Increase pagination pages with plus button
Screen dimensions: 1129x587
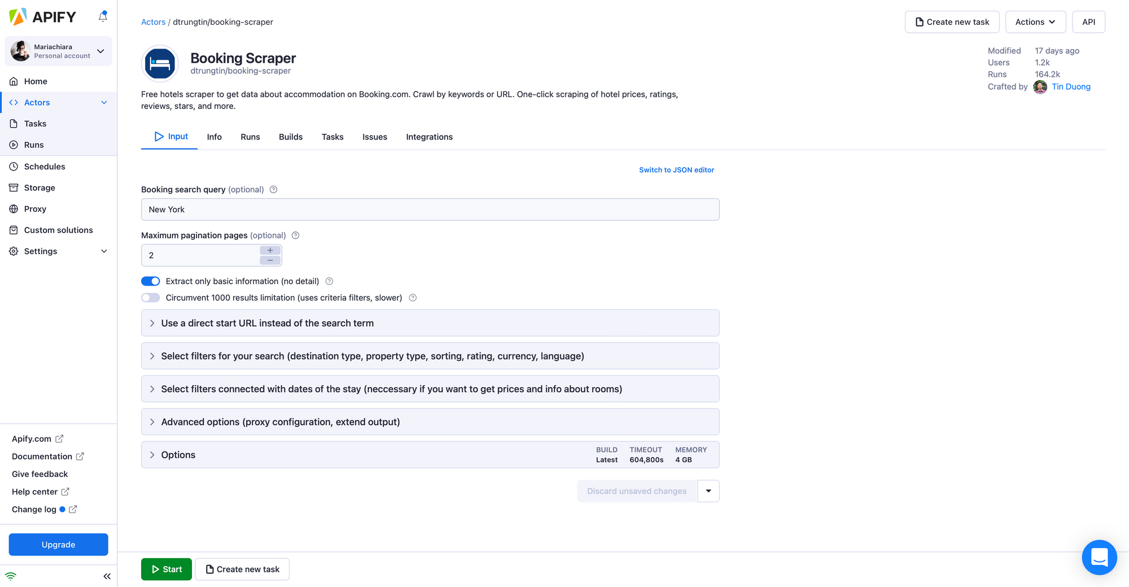pos(270,250)
